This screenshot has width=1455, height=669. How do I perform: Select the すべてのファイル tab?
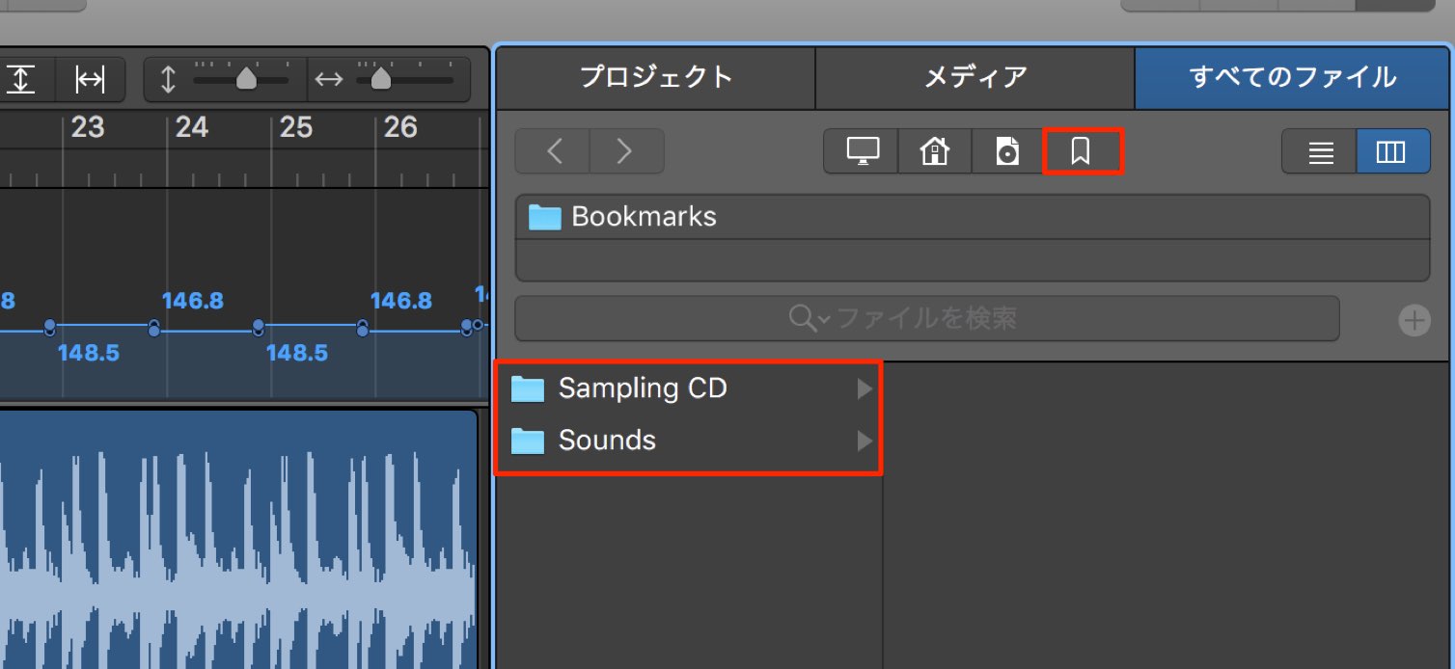(1293, 77)
